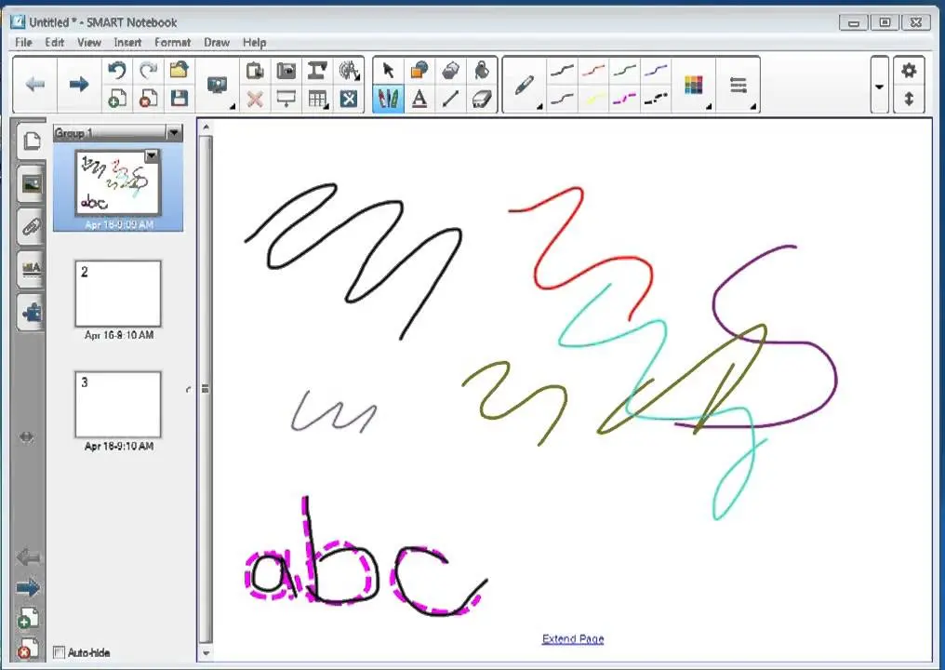Select the page 2 thumbnail

(x=118, y=294)
